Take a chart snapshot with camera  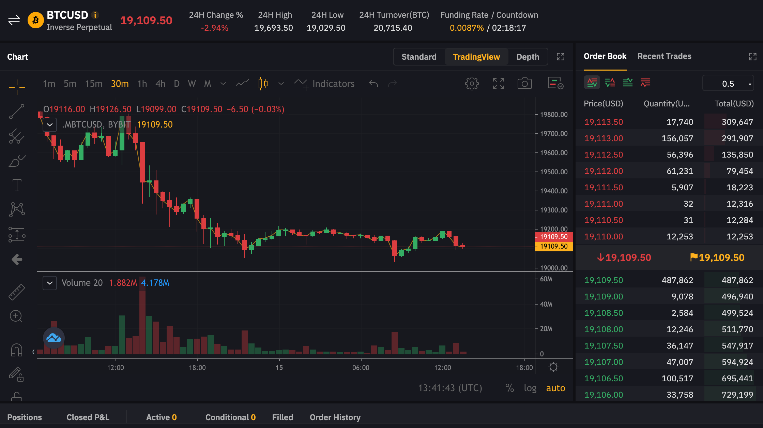(525, 84)
